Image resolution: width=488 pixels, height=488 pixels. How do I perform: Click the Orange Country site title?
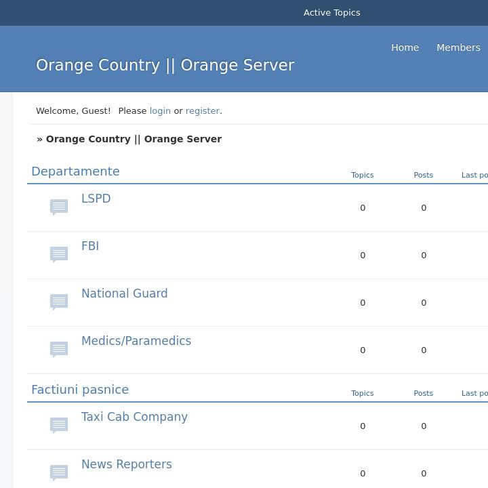click(x=165, y=65)
